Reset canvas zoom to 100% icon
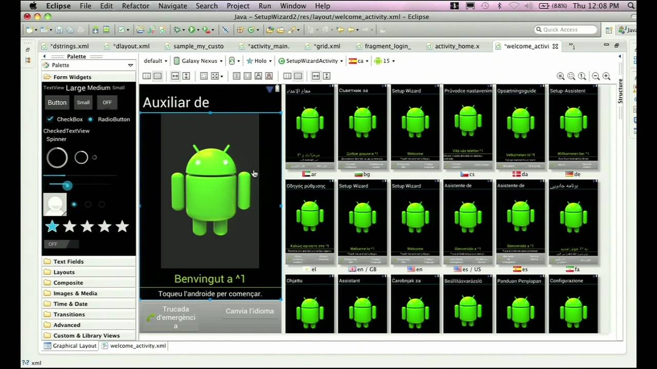Viewport: 657px width, 369px height. pyautogui.click(x=582, y=76)
